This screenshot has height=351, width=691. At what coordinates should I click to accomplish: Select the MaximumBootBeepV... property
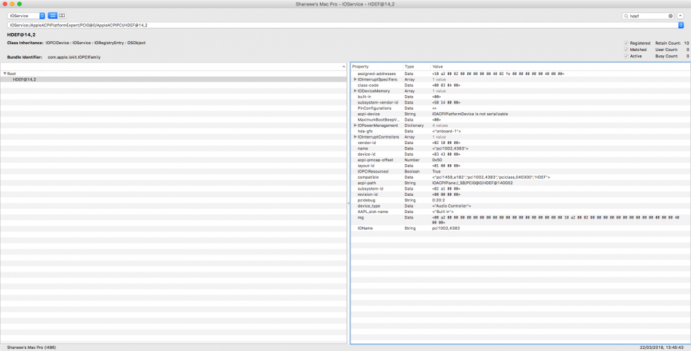pyautogui.click(x=520, y=119)
